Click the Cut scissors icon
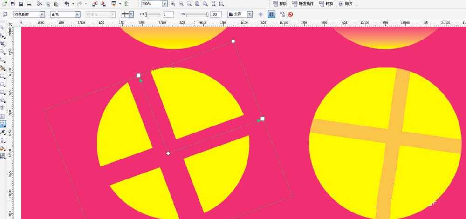466x219 pixels. click(40, 4)
